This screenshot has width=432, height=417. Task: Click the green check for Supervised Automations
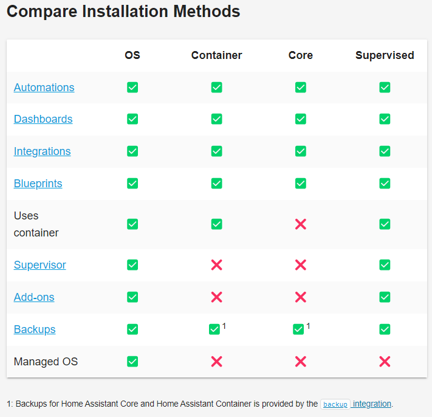(x=385, y=88)
